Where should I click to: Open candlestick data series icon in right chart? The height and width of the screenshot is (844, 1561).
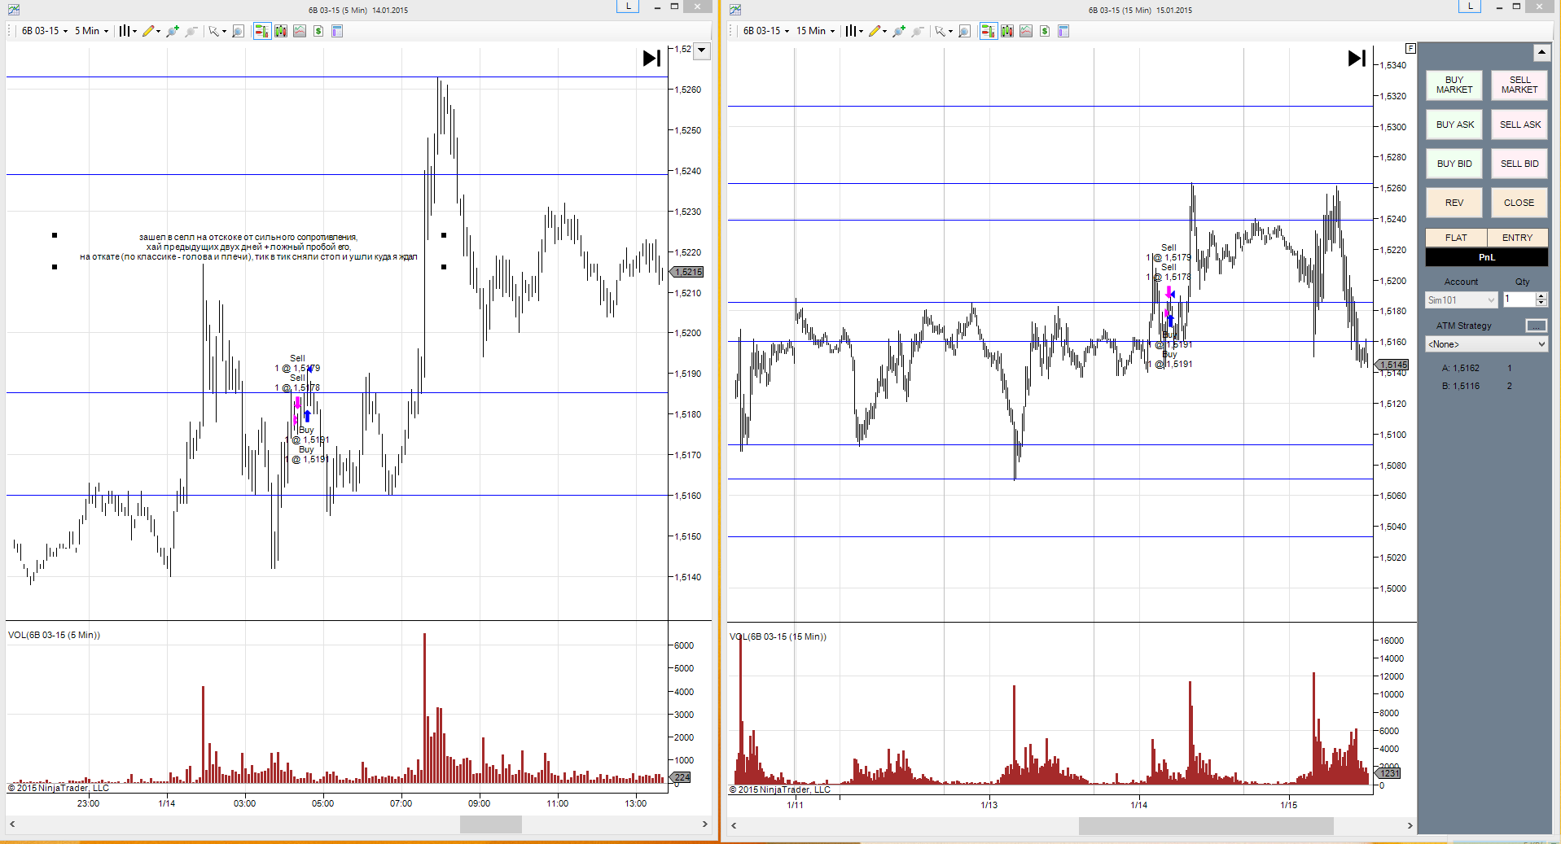[1007, 31]
